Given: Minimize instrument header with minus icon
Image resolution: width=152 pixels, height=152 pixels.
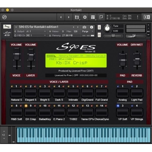Looking at the screenshot, I should 148,28.
